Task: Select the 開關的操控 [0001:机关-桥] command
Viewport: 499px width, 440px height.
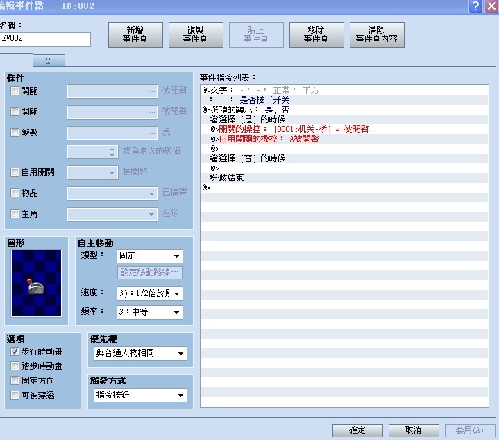Action: [345, 129]
